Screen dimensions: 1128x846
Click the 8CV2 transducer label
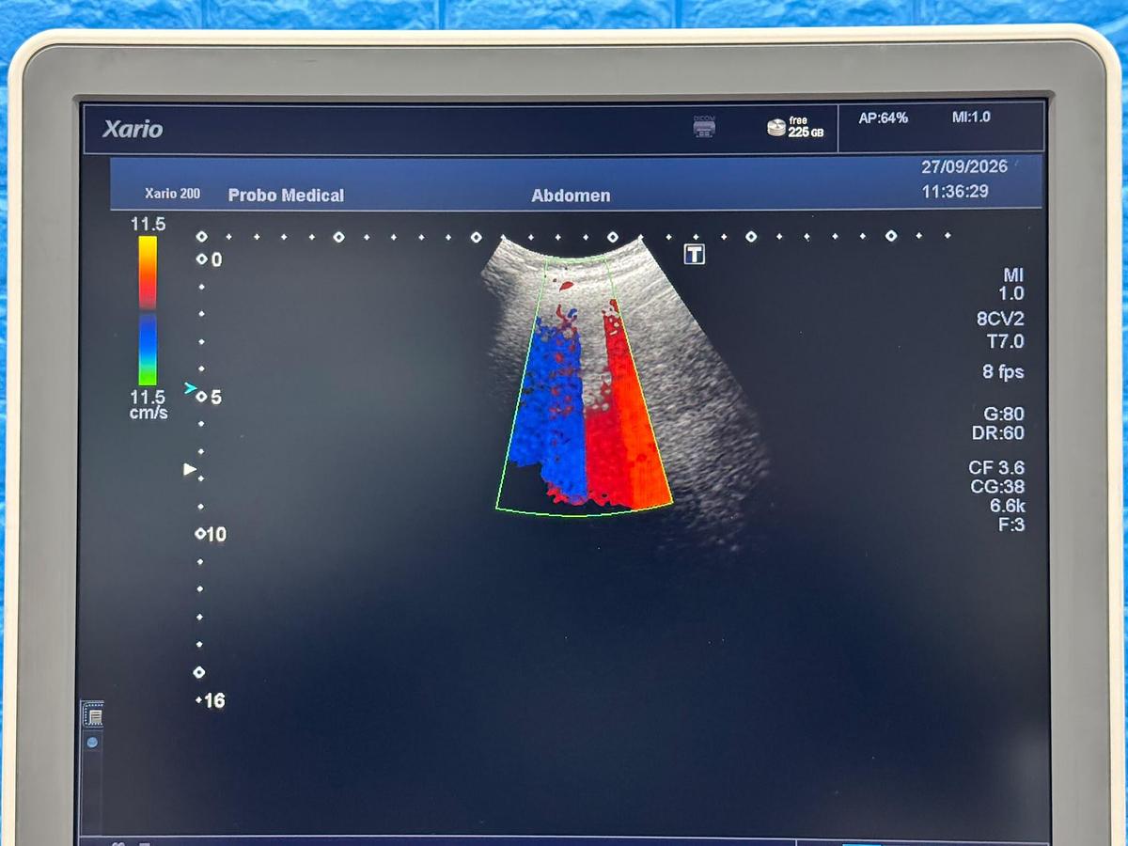(x=1000, y=319)
